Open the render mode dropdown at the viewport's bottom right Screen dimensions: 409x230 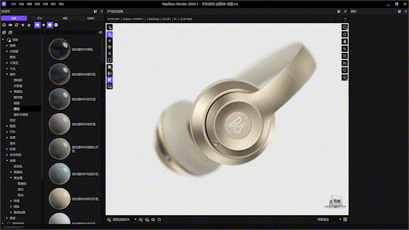(340, 220)
